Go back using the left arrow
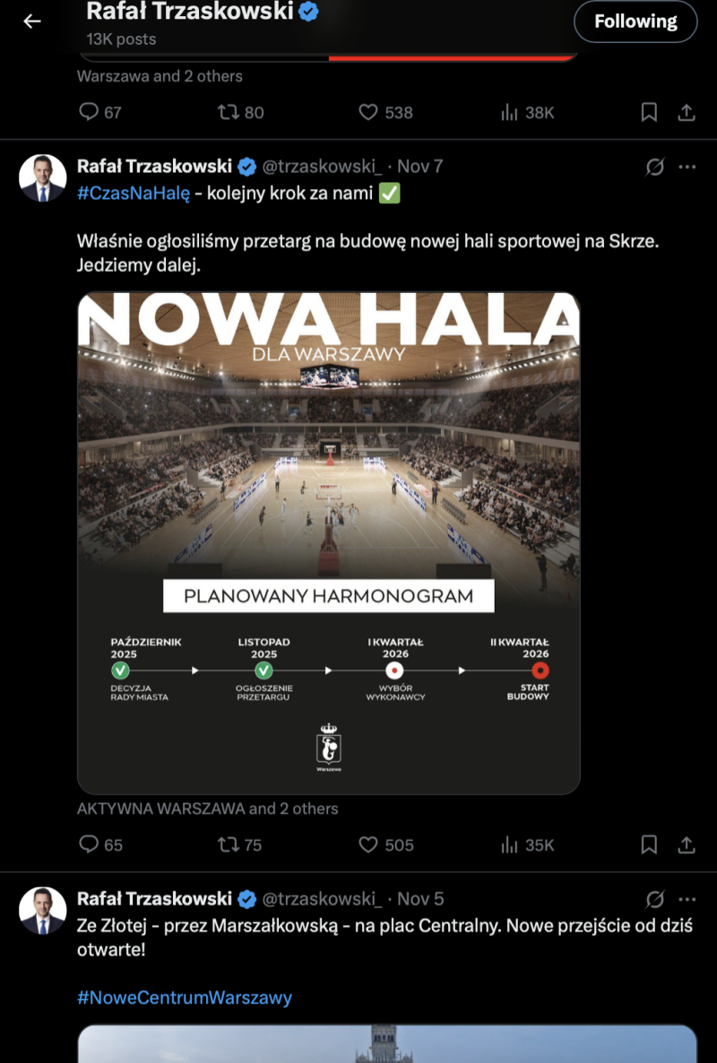717x1063 pixels. (32, 21)
